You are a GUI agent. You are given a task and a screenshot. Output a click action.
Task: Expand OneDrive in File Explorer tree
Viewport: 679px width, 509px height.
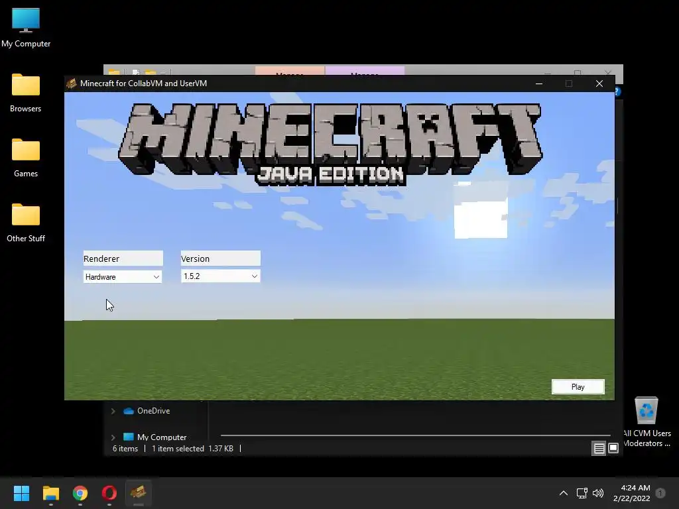point(113,411)
